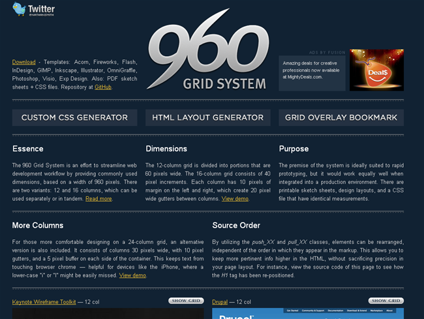This screenshot has height=319, width=424.
Task: Click the Twitter text label
Action: (x=41, y=9)
